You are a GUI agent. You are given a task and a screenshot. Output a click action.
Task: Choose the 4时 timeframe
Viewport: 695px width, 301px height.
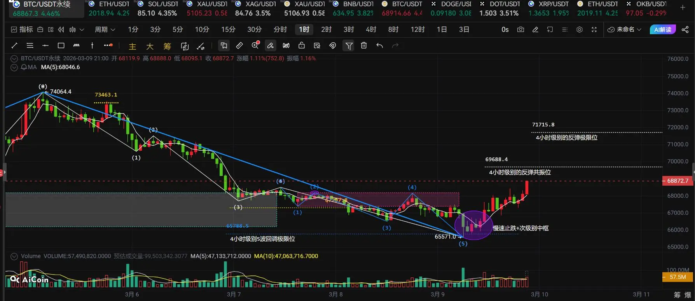[371, 30]
